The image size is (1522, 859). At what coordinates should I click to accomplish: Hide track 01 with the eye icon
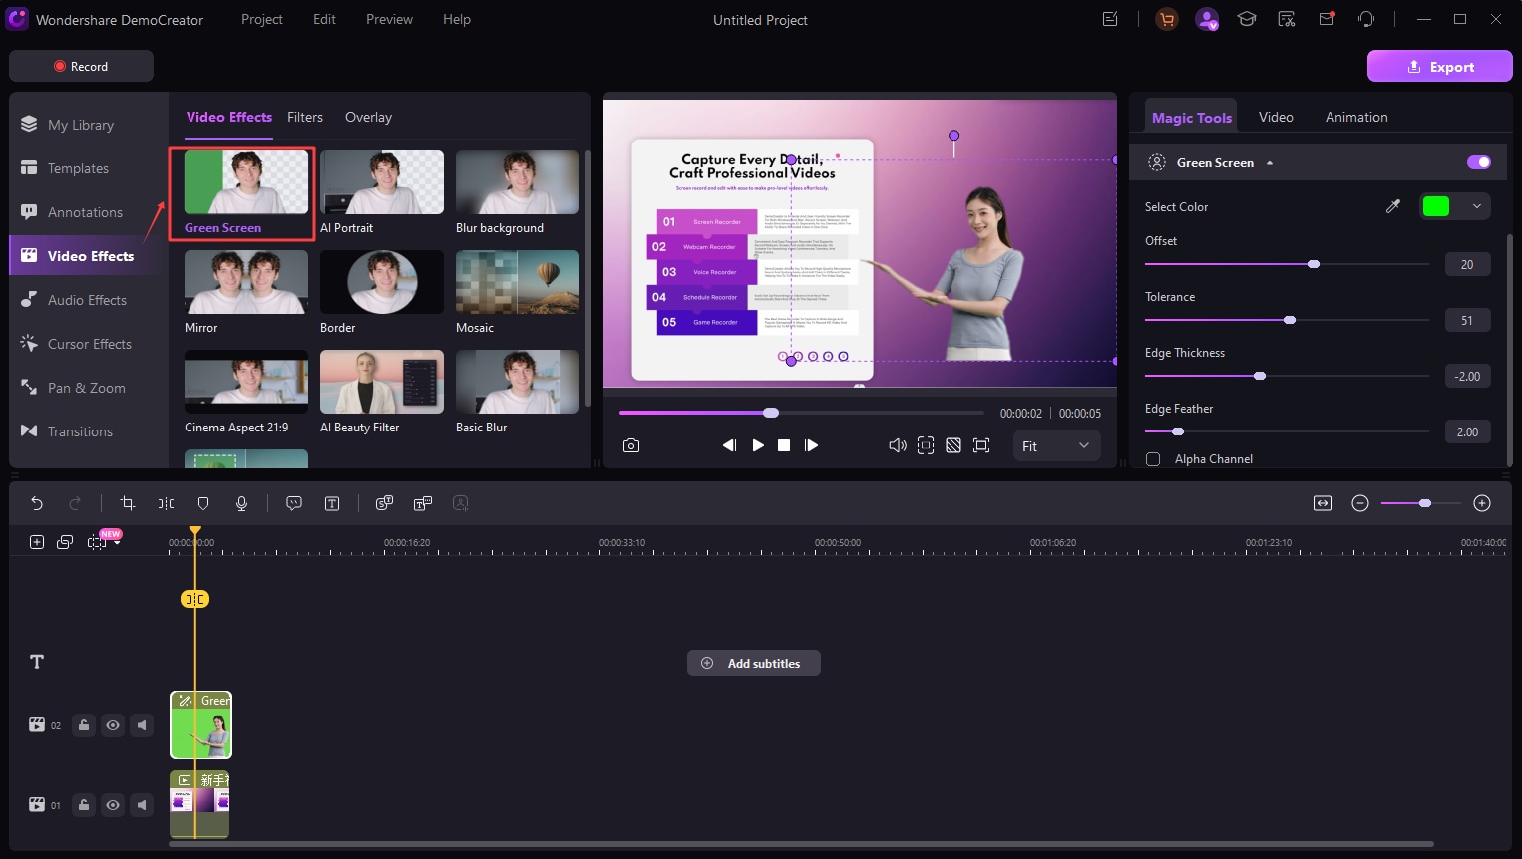point(113,805)
